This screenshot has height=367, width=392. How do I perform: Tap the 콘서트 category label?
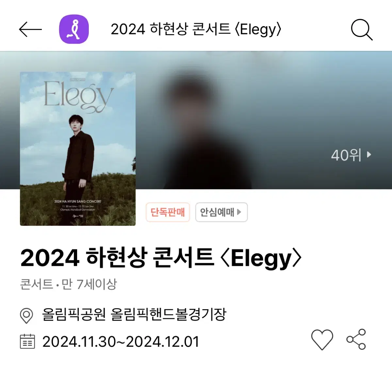click(36, 284)
